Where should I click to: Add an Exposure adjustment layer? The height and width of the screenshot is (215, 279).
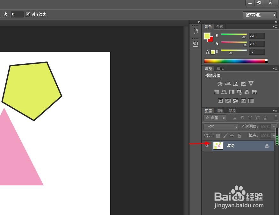243,83
